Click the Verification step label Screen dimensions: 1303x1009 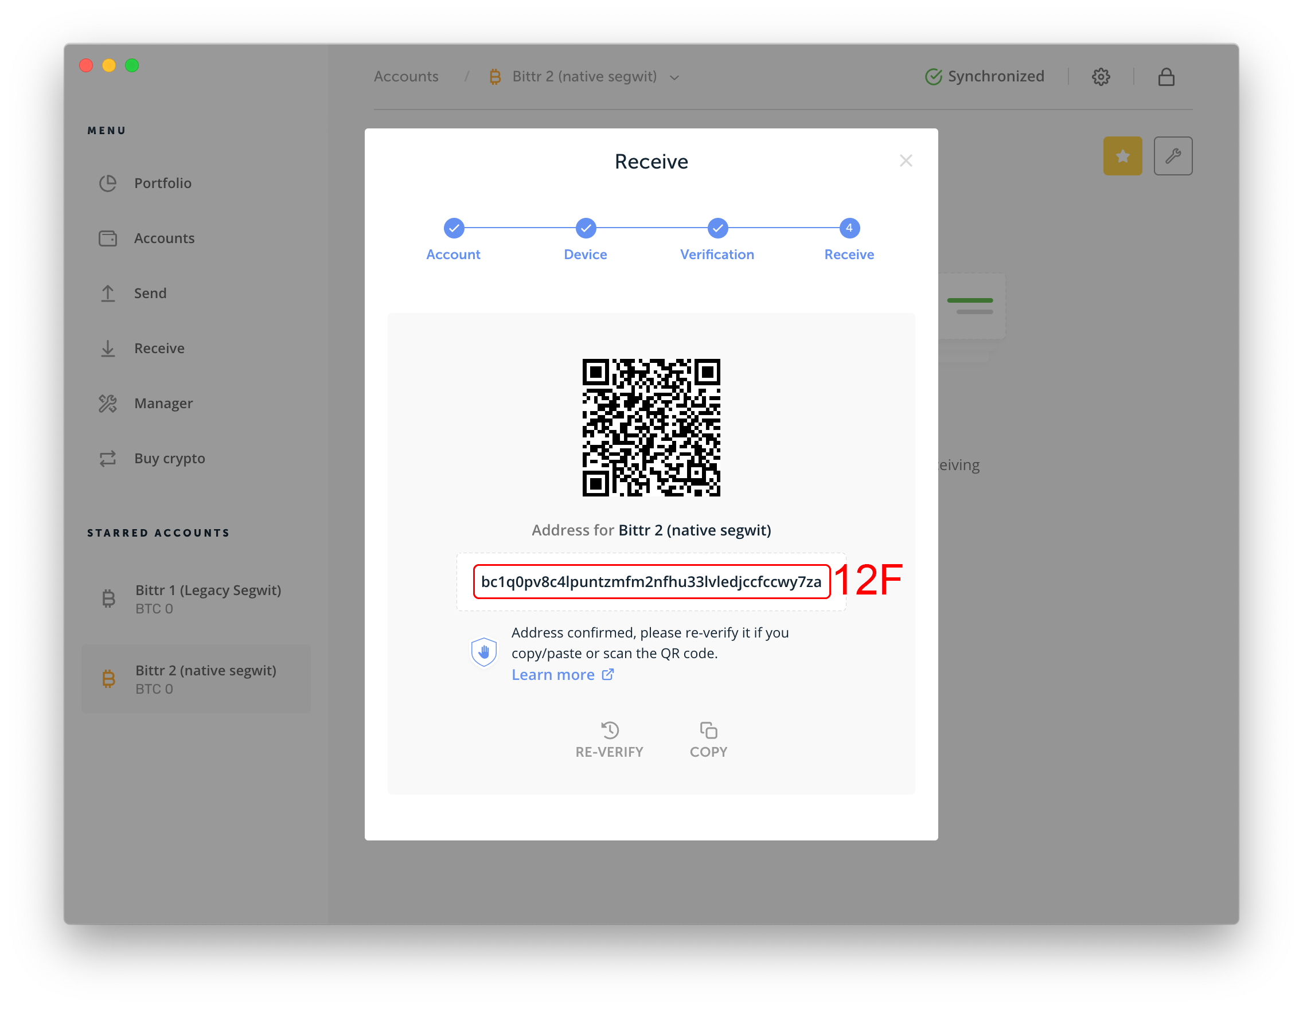click(x=716, y=255)
